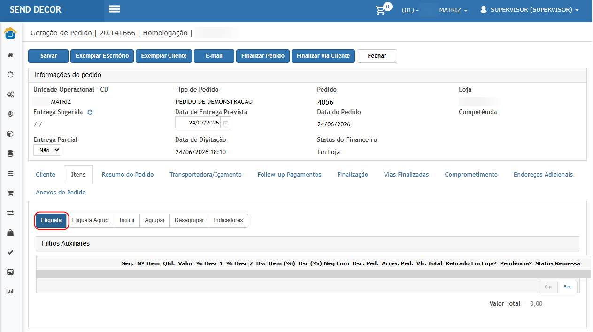
Task: Click the SEND DECOR brand title
Action: coord(35,9)
